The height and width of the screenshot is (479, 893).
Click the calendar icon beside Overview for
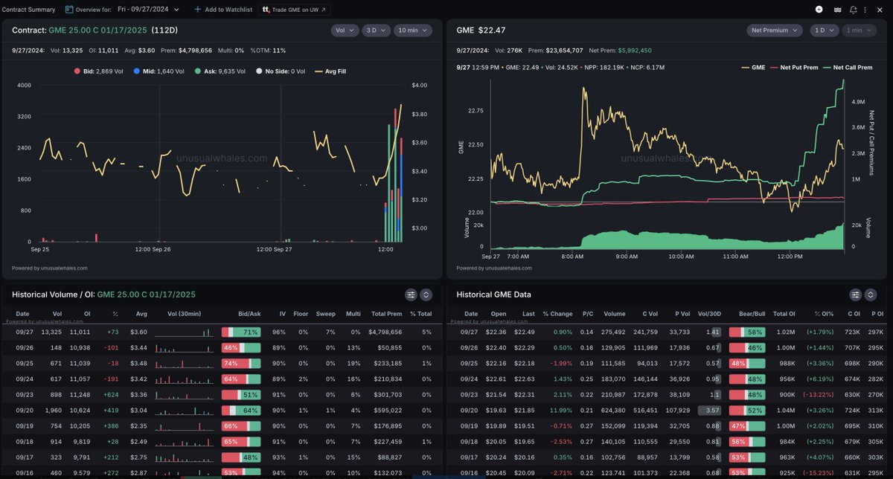[x=69, y=10]
